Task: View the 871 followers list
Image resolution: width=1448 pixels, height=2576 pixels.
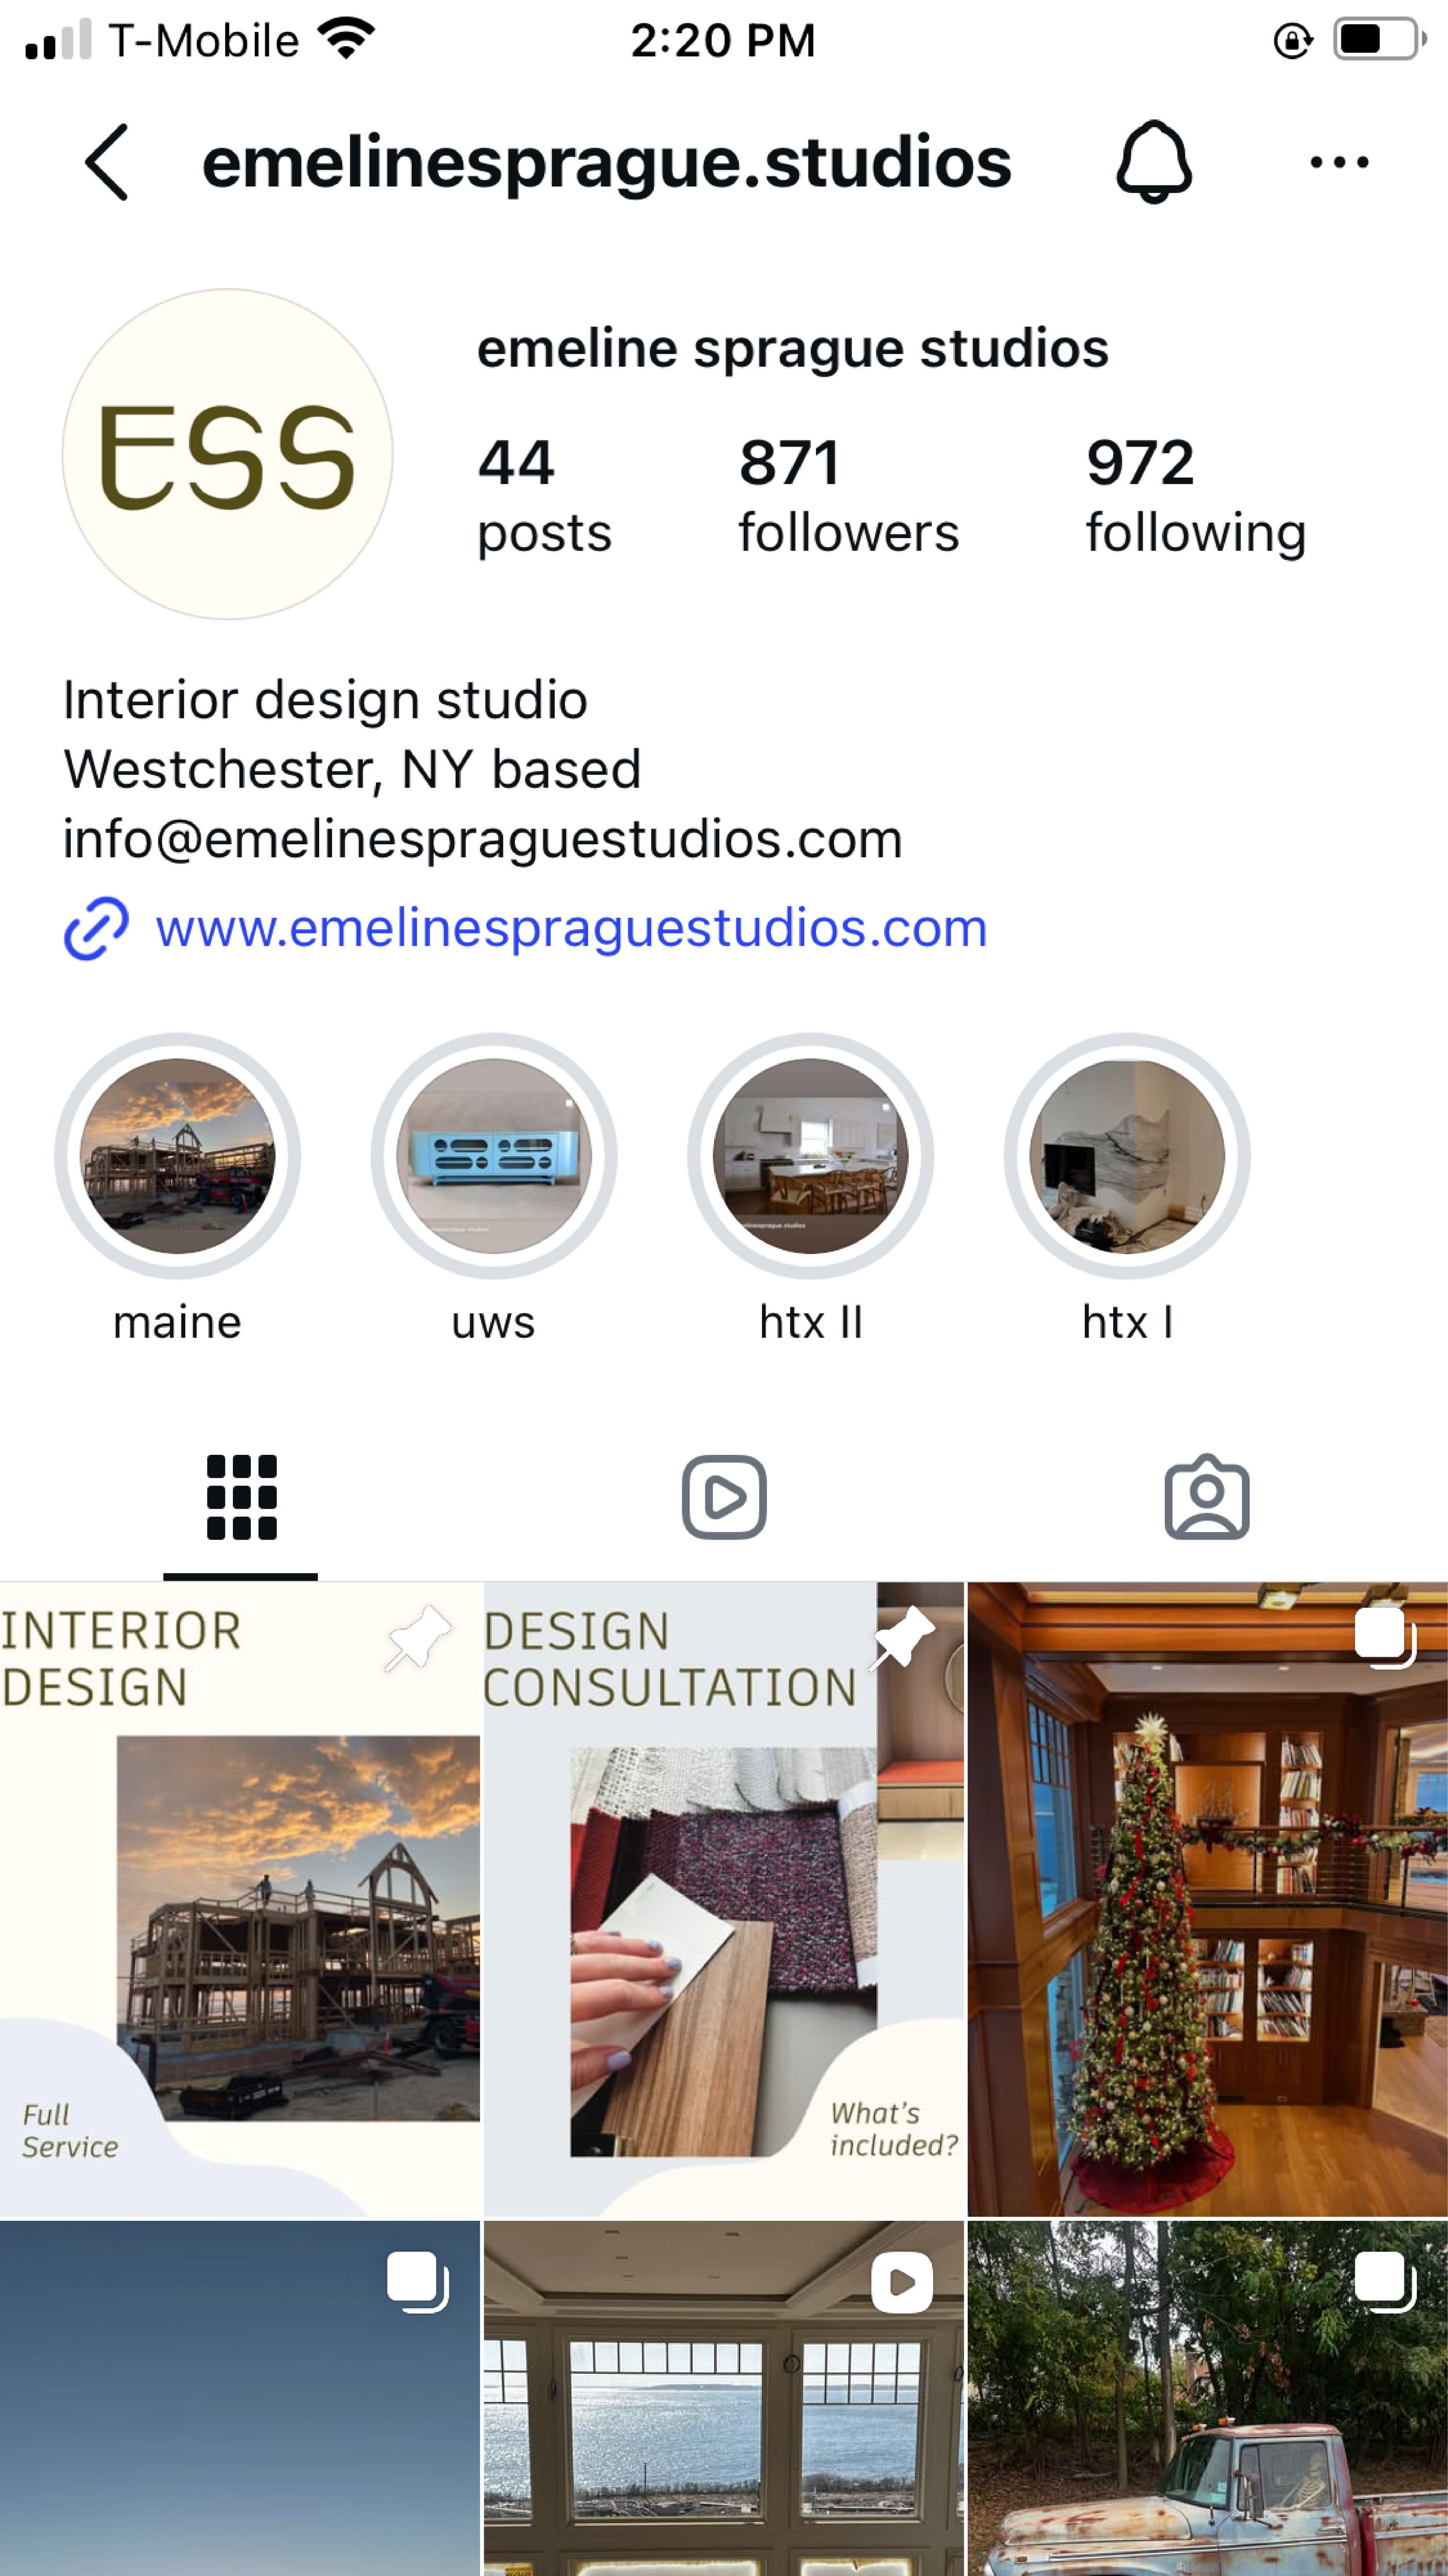Action: (848, 495)
